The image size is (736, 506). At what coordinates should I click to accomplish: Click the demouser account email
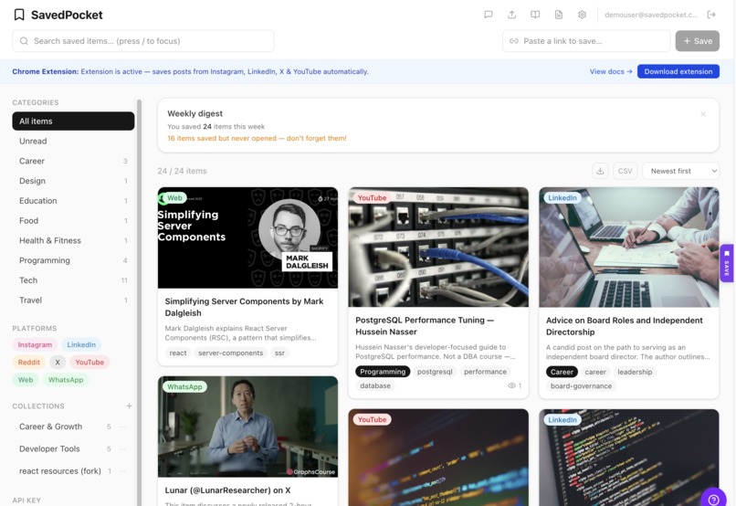pyautogui.click(x=651, y=15)
